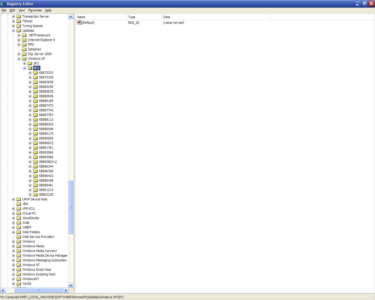This screenshot has height=300, width=375.
Task: Select the Windows Messaging Subsystem key
Action: pos(45,260)
